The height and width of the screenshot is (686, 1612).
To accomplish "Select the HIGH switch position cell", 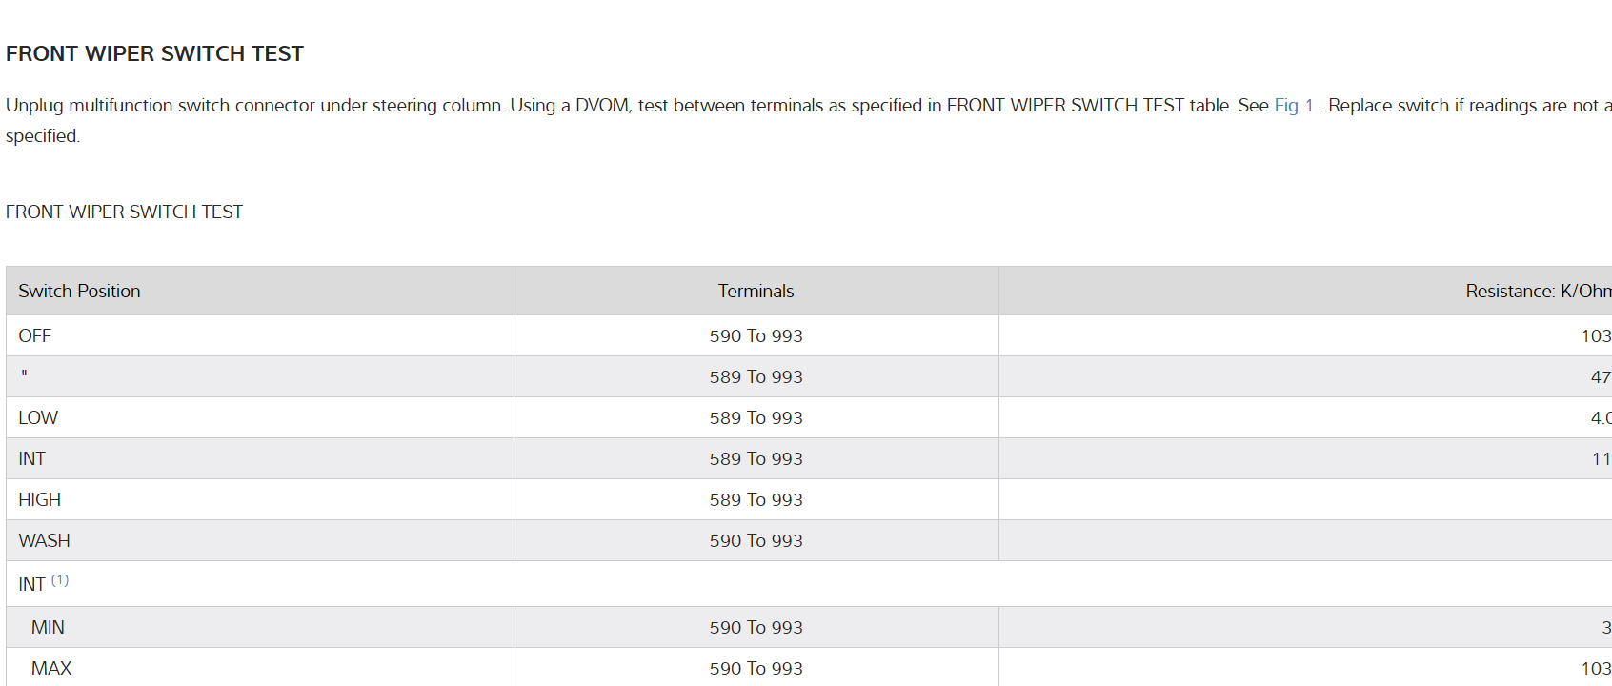I will point(40,500).
